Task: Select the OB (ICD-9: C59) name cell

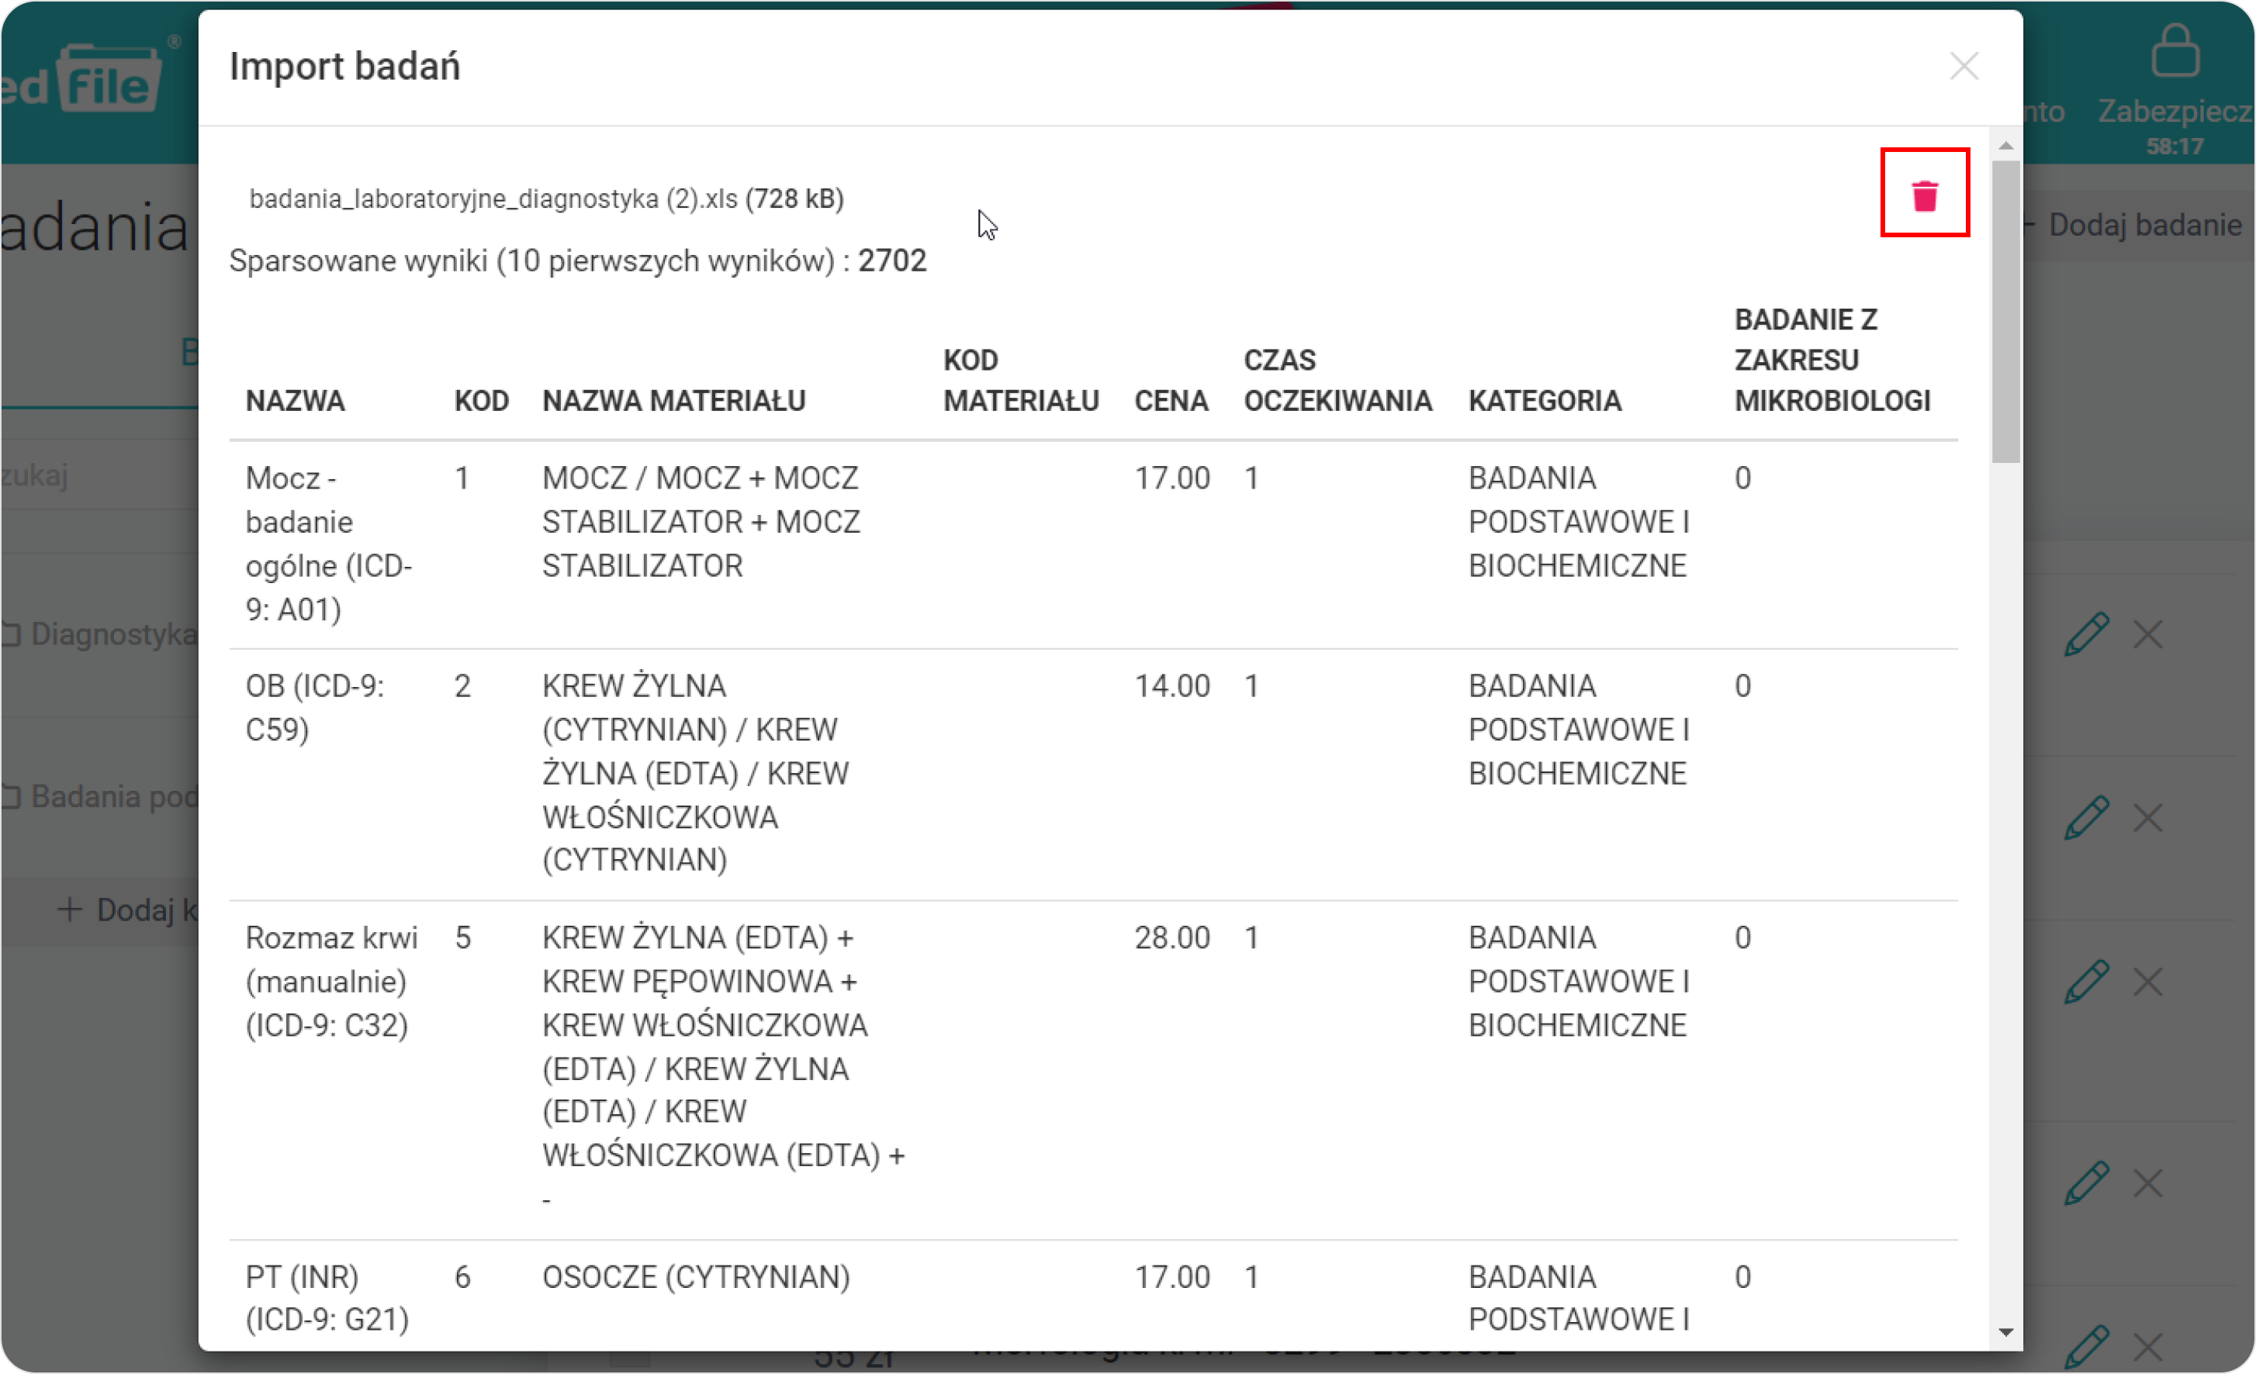Action: [314, 708]
